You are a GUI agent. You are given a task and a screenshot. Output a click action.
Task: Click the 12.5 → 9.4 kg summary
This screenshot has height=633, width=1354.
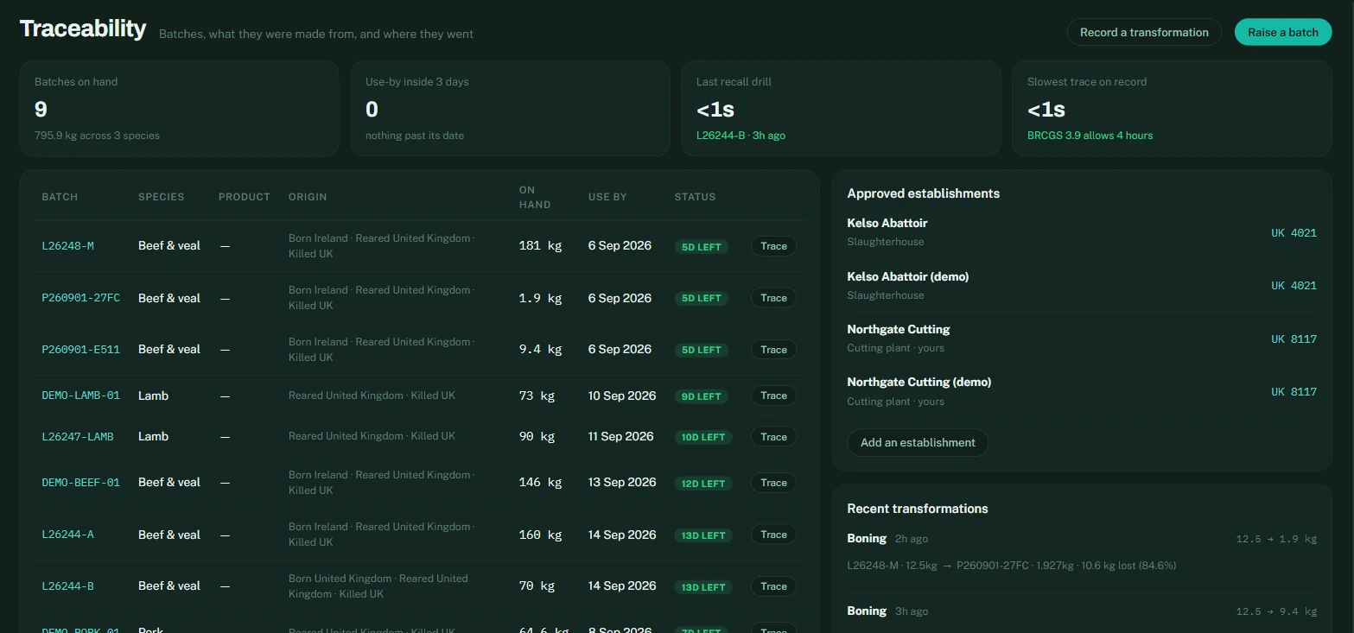tap(1276, 611)
